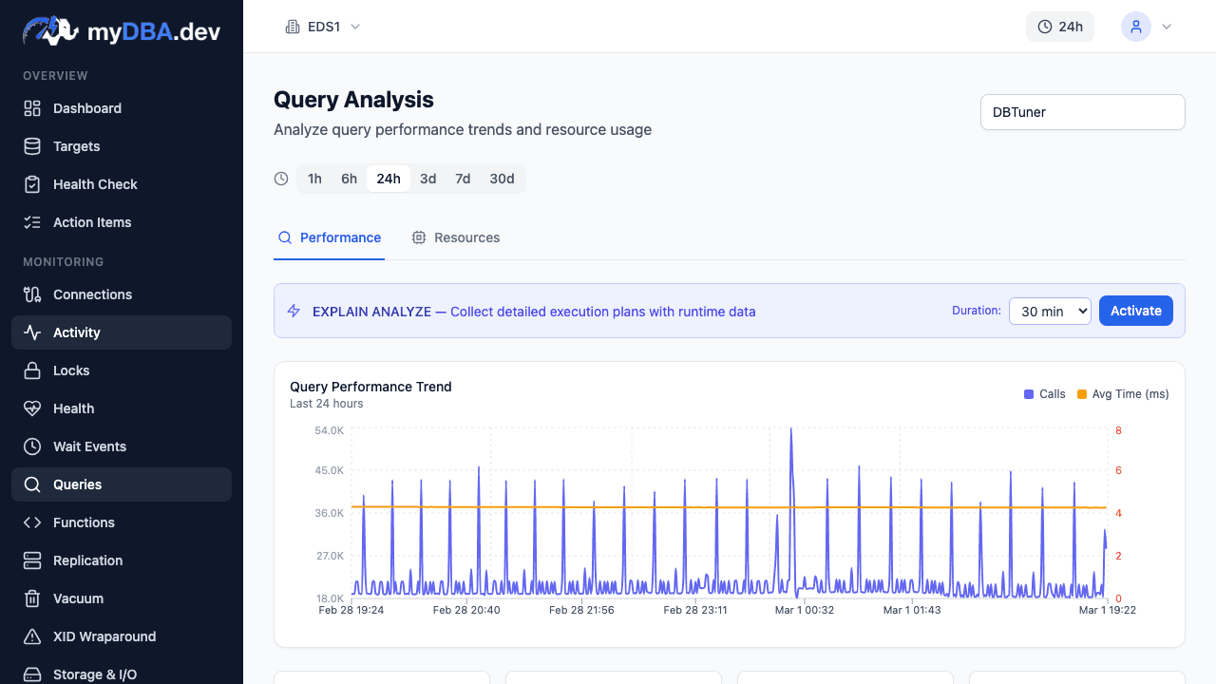Open the Performance tab
This screenshot has width=1216, height=684.
click(329, 237)
